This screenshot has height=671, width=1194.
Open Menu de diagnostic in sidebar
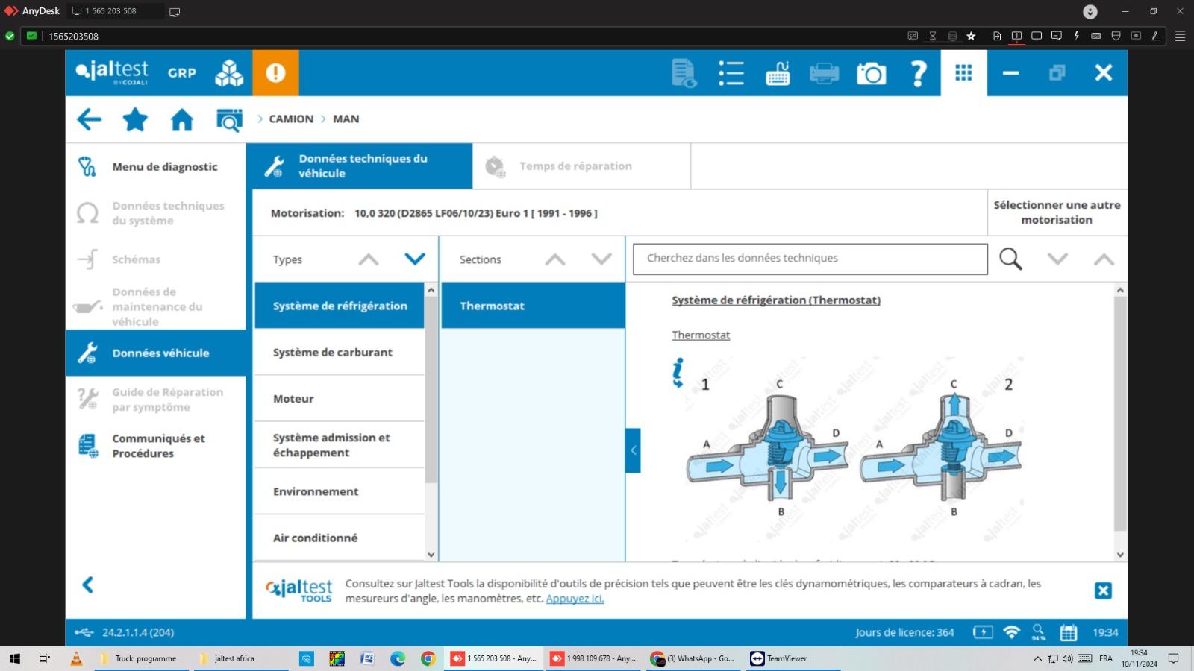pyautogui.click(x=164, y=167)
